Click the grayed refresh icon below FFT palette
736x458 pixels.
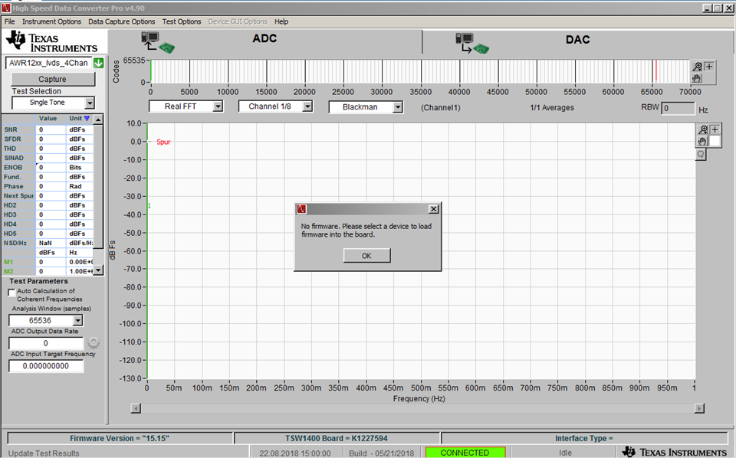(x=701, y=154)
